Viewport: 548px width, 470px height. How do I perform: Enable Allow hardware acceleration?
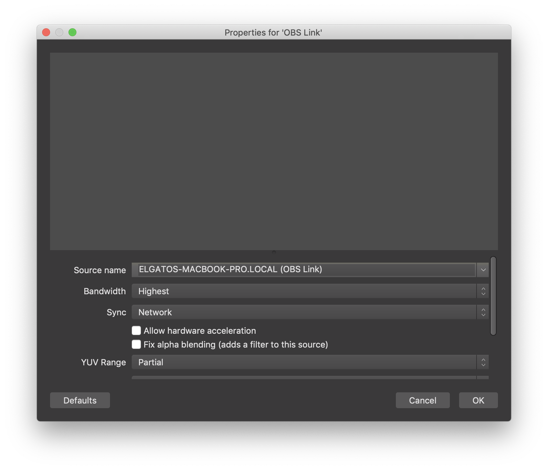[x=136, y=330]
